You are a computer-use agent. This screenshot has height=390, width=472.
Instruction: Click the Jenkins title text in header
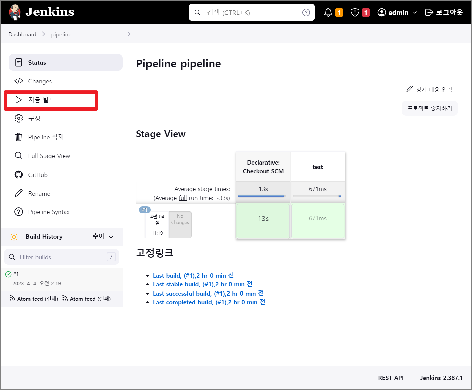tap(50, 12)
